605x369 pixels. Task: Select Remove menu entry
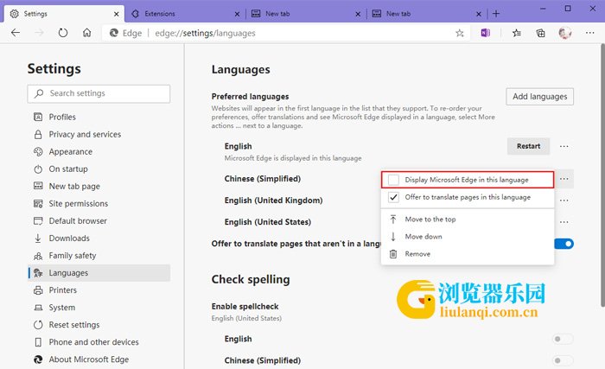468,254
